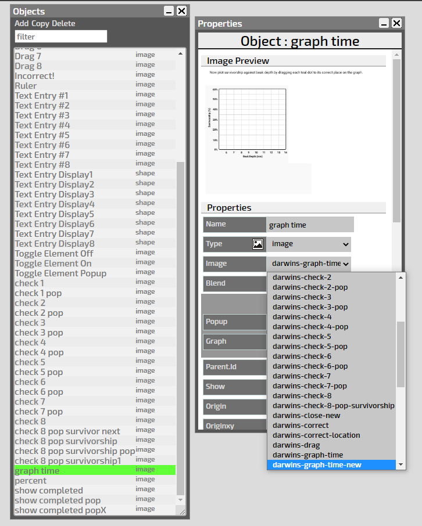Select check 4 pop object

point(95,352)
